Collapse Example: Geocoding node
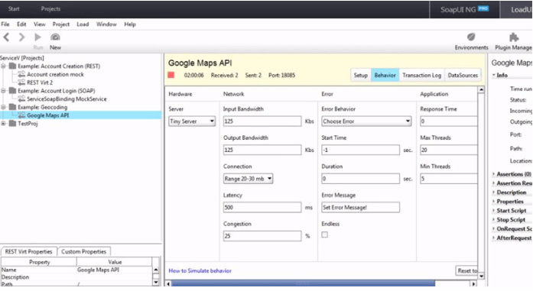The image size is (533, 291). [3, 107]
